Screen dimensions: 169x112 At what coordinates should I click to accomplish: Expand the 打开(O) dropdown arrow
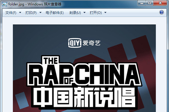pyautogui.click(x=105, y=13)
